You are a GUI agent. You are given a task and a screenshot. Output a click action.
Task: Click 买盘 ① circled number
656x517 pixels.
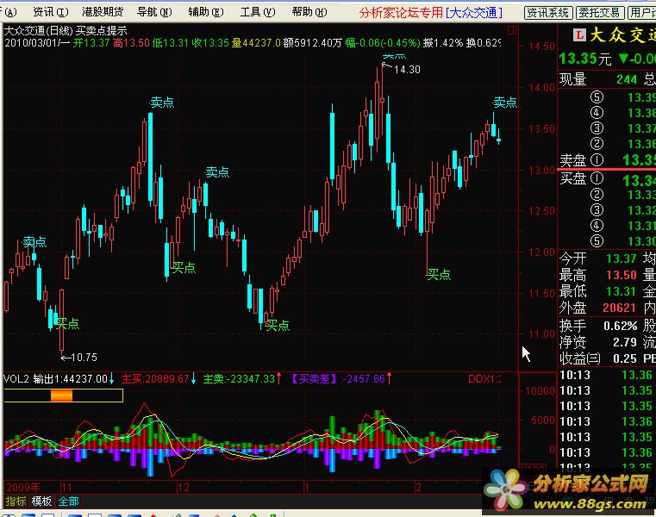click(597, 178)
